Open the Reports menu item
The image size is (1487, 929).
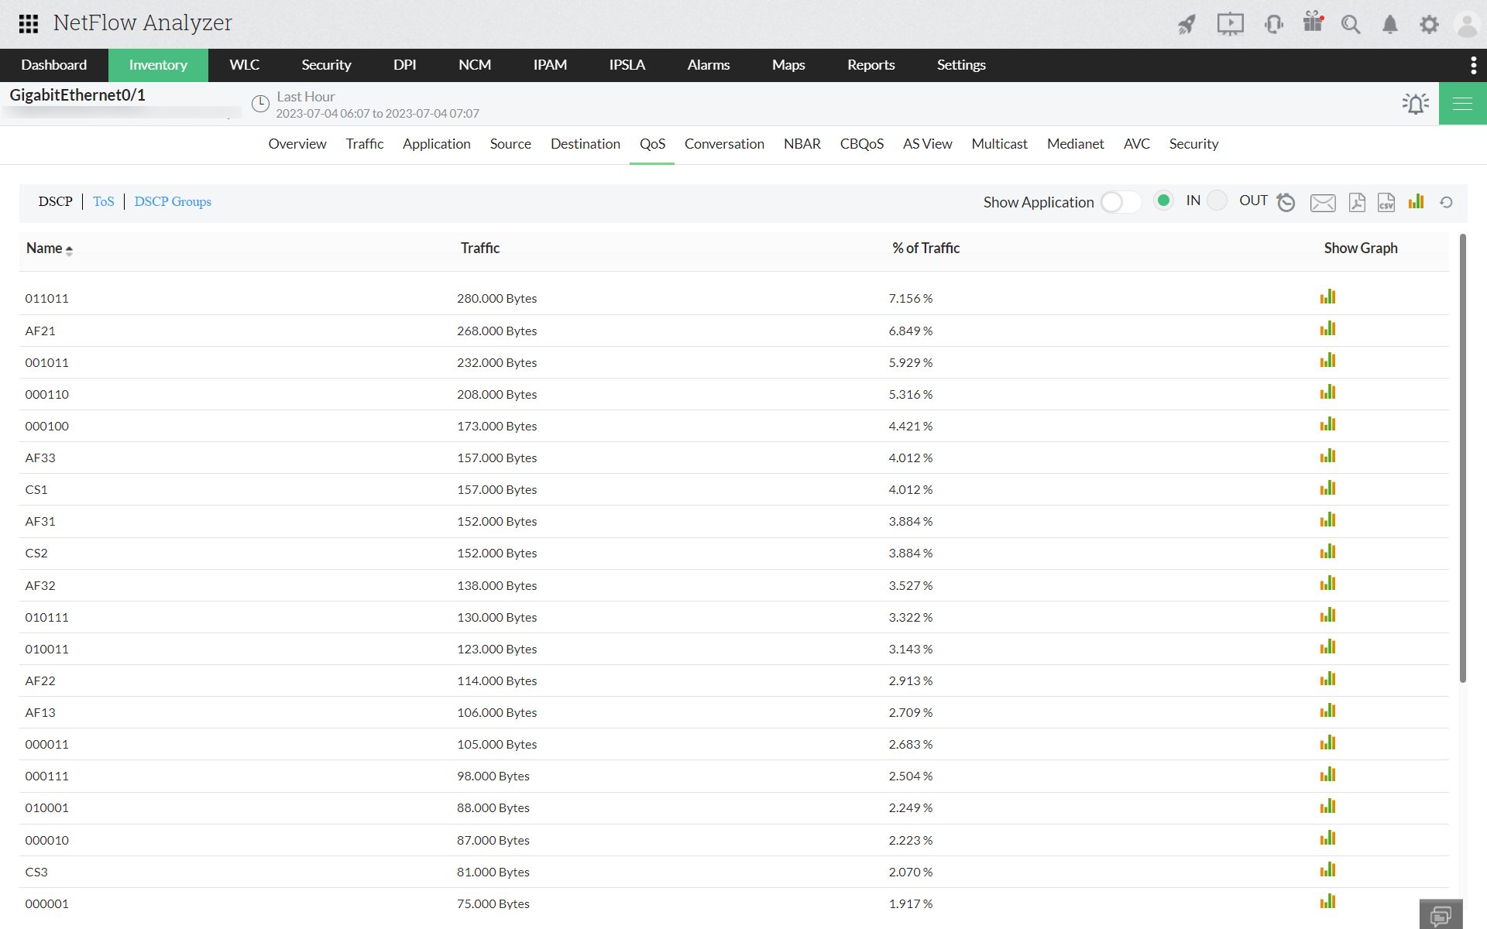point(871,65)
